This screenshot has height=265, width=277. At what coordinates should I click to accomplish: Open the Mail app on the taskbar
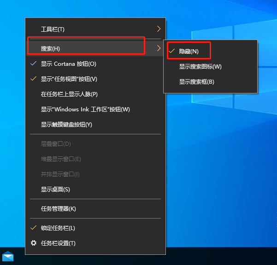tap(8, 256)
